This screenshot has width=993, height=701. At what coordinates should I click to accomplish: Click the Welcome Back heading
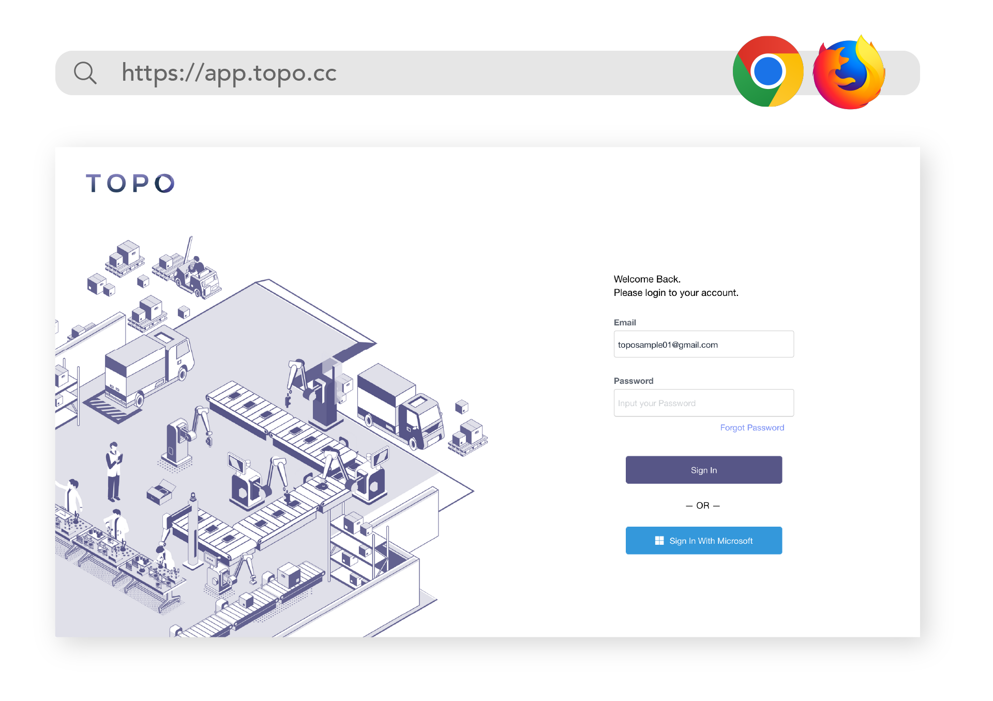coord(646,279)
